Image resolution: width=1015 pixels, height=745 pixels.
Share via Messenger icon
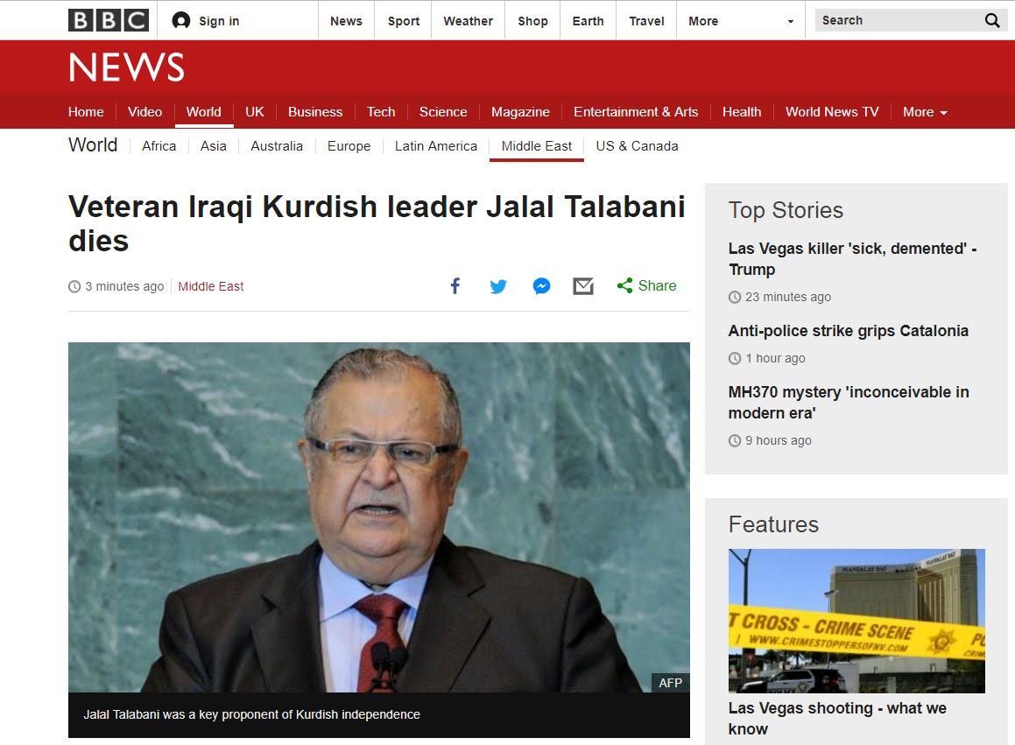(x=541, y=286)
